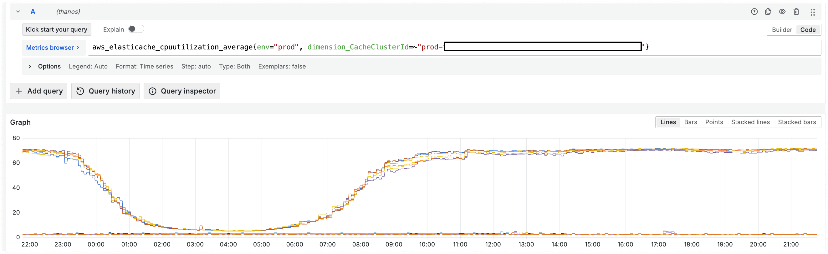Click the Type: Both option text
The width and height of the screenshot is (828, 254).
pos(234,66)
